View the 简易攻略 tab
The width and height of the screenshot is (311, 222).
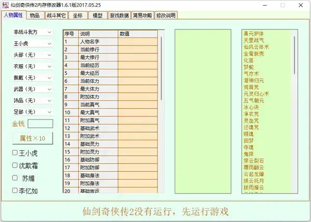(x=143, y=15)
